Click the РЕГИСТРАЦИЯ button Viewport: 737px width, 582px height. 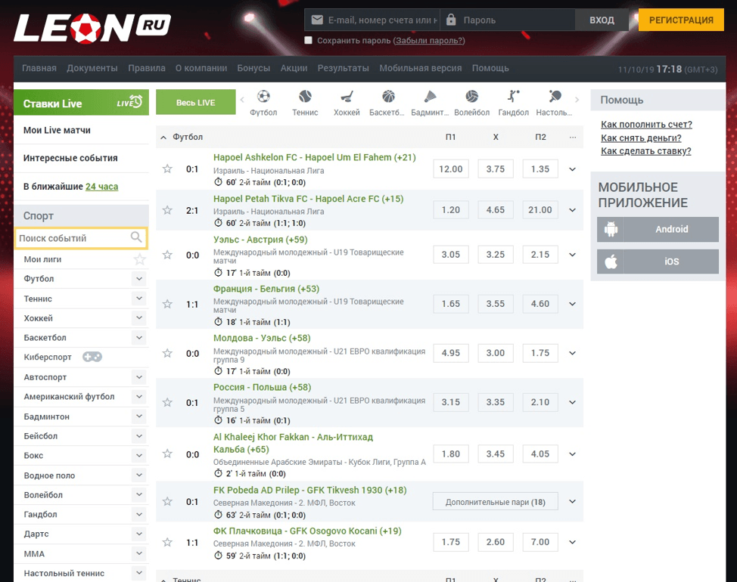click(681, 20)
